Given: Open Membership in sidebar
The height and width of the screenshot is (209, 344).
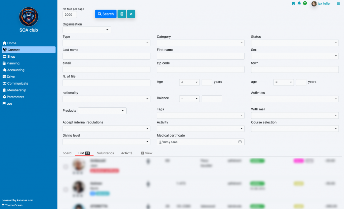Looking at the screenshot, I should [14, 90].
